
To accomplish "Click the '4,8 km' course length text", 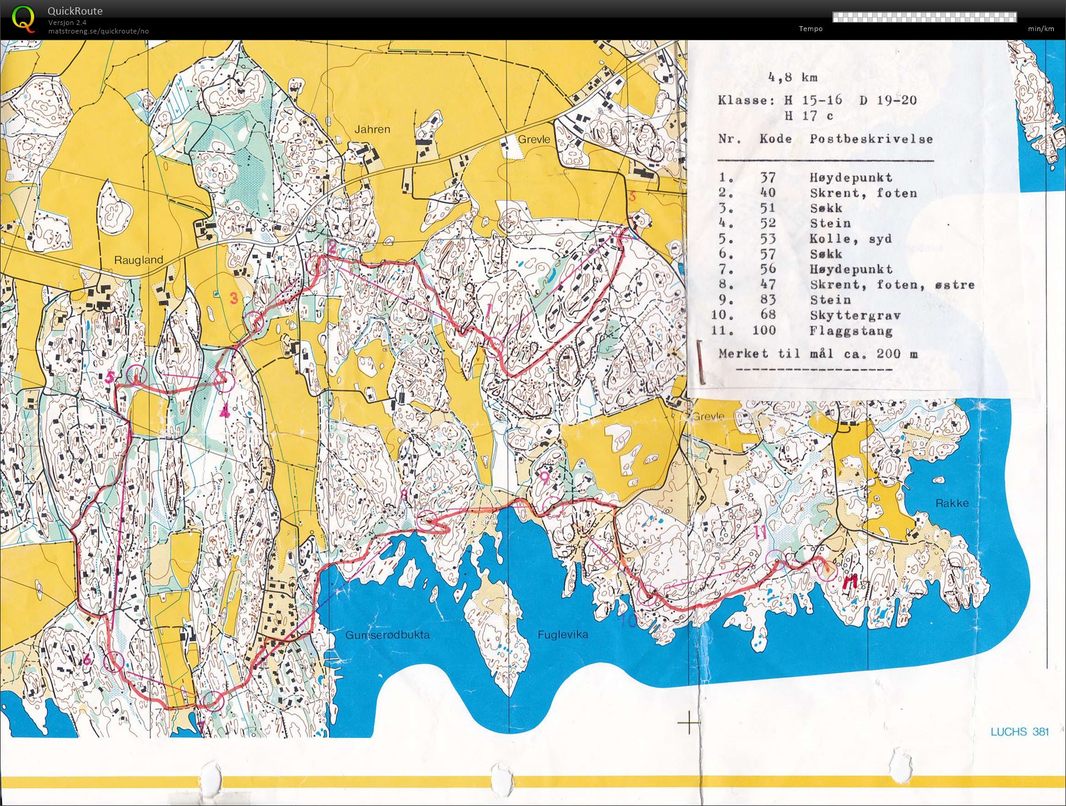I will tap(793, 77).
